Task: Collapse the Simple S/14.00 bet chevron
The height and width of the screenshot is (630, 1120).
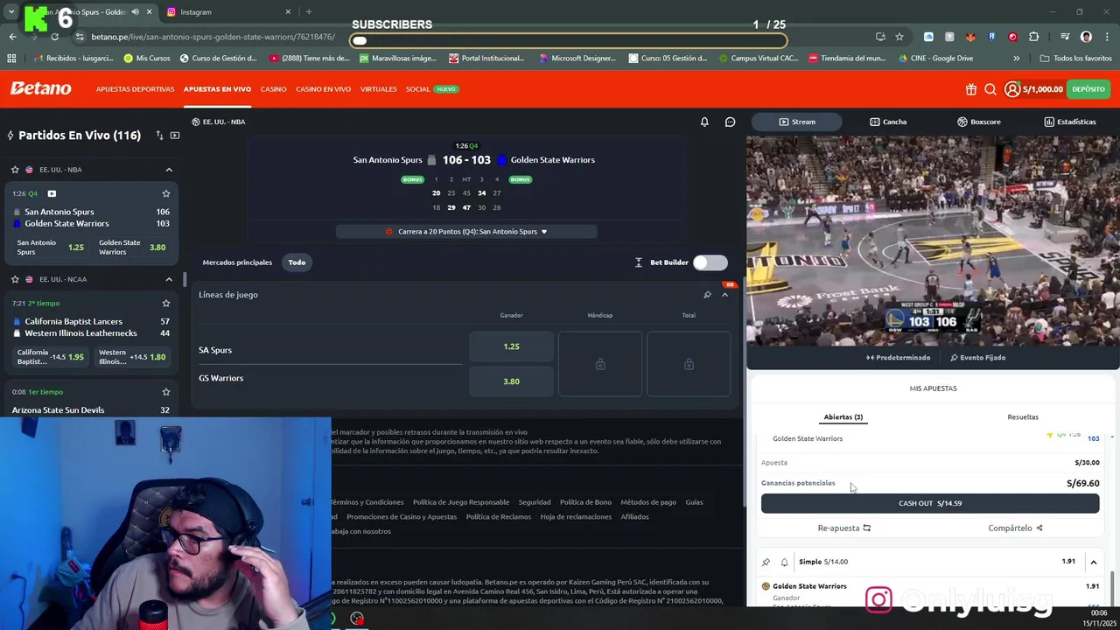Action: click(x=1094, y=562)
